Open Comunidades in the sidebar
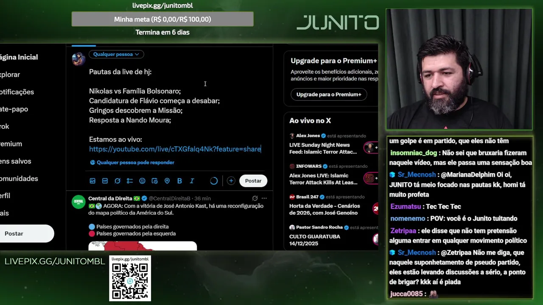543x305 pixels. point(19,179)
